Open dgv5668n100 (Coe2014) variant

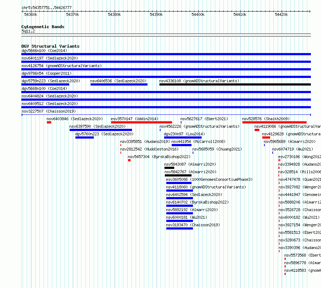coord(44,88)
